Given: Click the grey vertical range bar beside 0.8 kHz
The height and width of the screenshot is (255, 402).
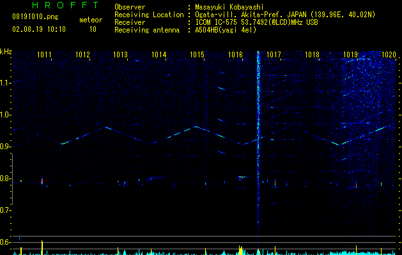Looking at the screenshot, I should (x=12, y=179).
